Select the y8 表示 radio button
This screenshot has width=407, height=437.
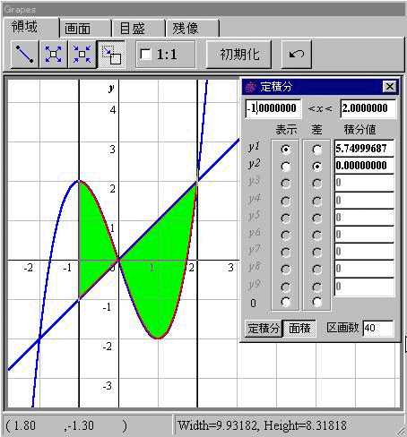286,270
